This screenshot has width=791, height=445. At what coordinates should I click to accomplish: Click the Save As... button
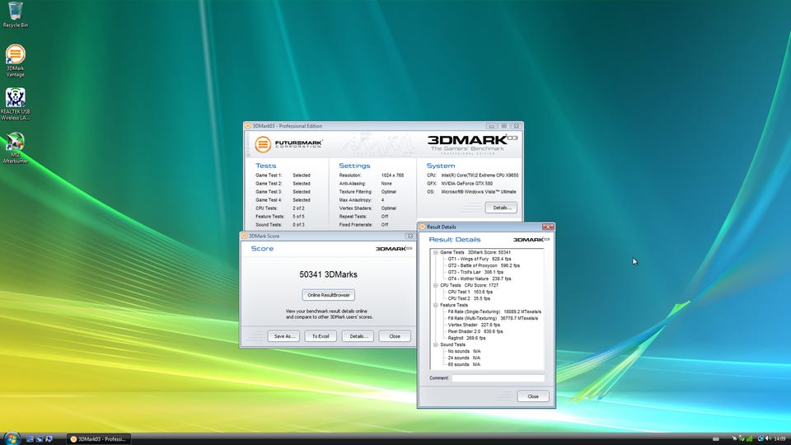click(x=284, y=336)
